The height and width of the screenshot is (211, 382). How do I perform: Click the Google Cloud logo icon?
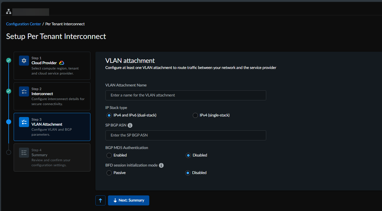[x=62, y=63]
